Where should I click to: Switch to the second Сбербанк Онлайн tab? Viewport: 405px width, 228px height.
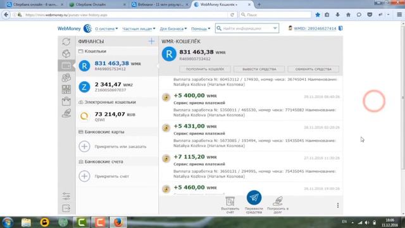(97, 4)
